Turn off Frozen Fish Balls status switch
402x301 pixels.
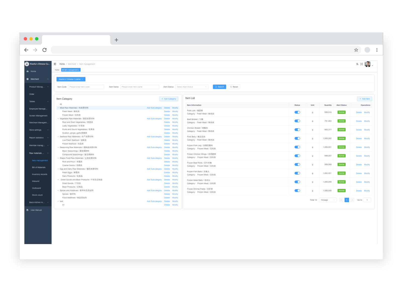[x=297, y=173]
